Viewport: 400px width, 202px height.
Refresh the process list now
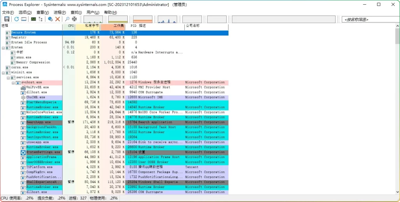click(x=16, y=19)
